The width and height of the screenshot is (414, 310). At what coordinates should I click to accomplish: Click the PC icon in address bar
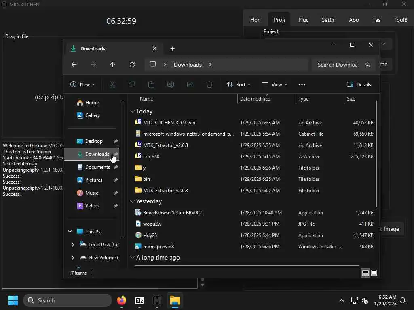click(152, 65)
